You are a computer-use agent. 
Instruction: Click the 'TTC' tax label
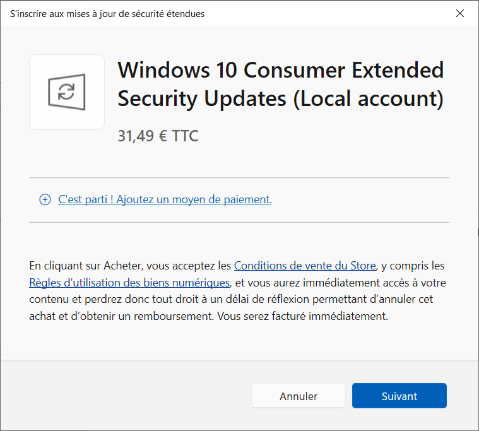[185, 135]
